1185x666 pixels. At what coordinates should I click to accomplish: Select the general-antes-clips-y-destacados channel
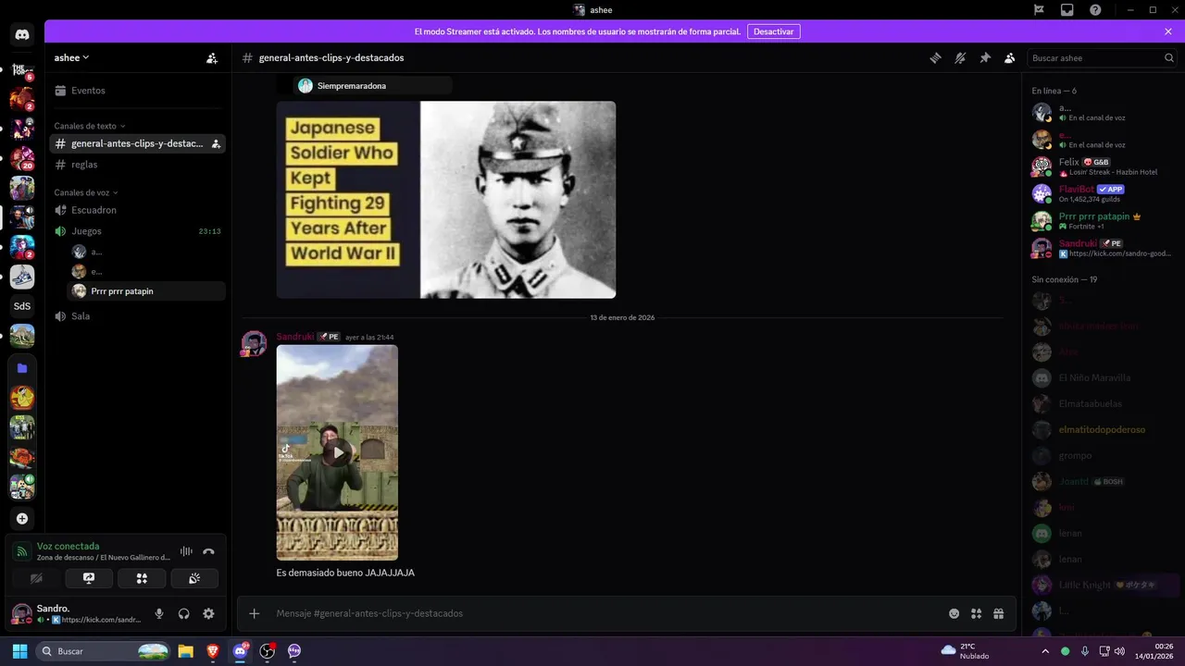coord(135,143)
